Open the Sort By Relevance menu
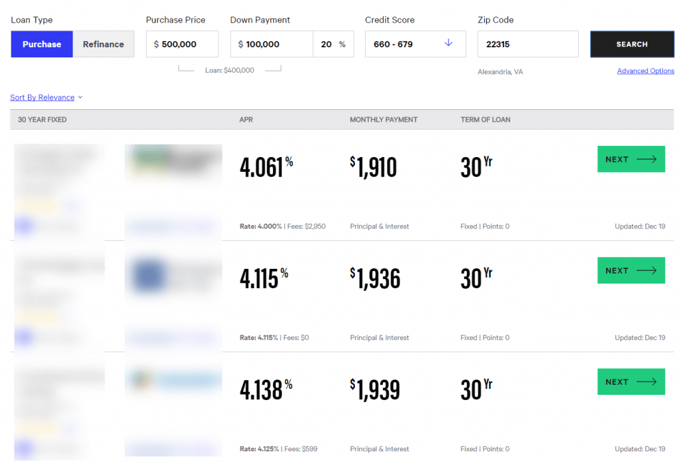 (x=42, y=97)
